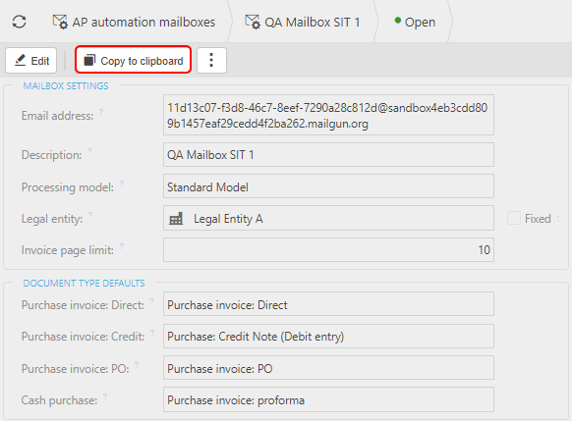Click the Email address field
This screenshot has width=572, height=421.
click(x=328, y=115)
